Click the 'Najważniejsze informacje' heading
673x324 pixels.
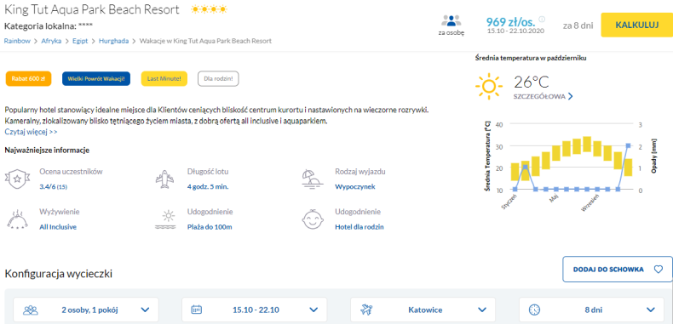(47, 150)
